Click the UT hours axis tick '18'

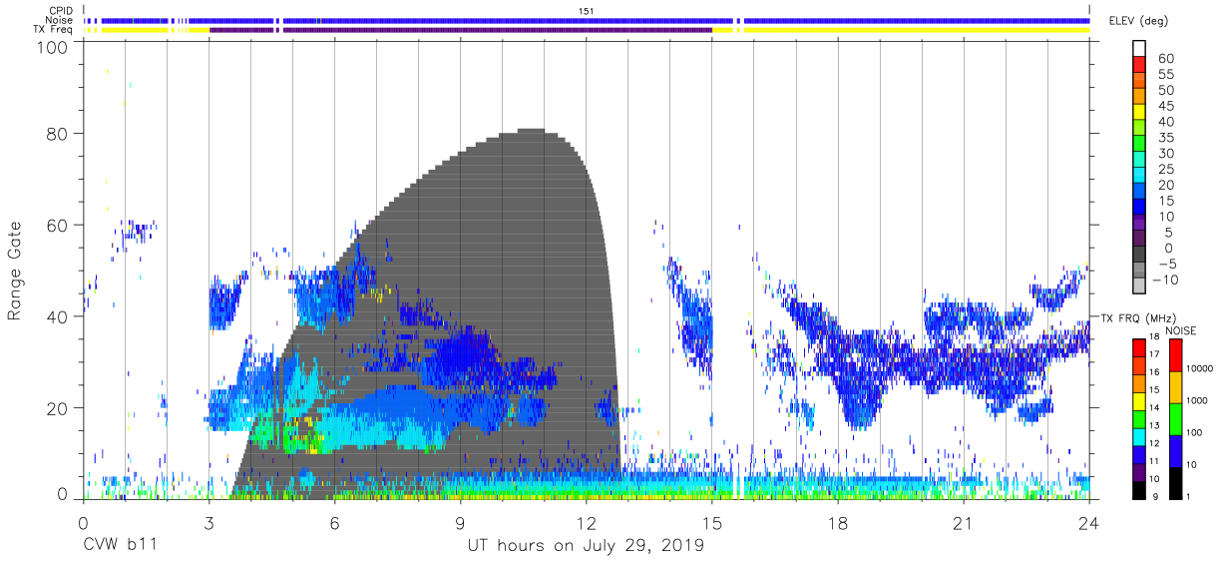[x=838, y=524]
